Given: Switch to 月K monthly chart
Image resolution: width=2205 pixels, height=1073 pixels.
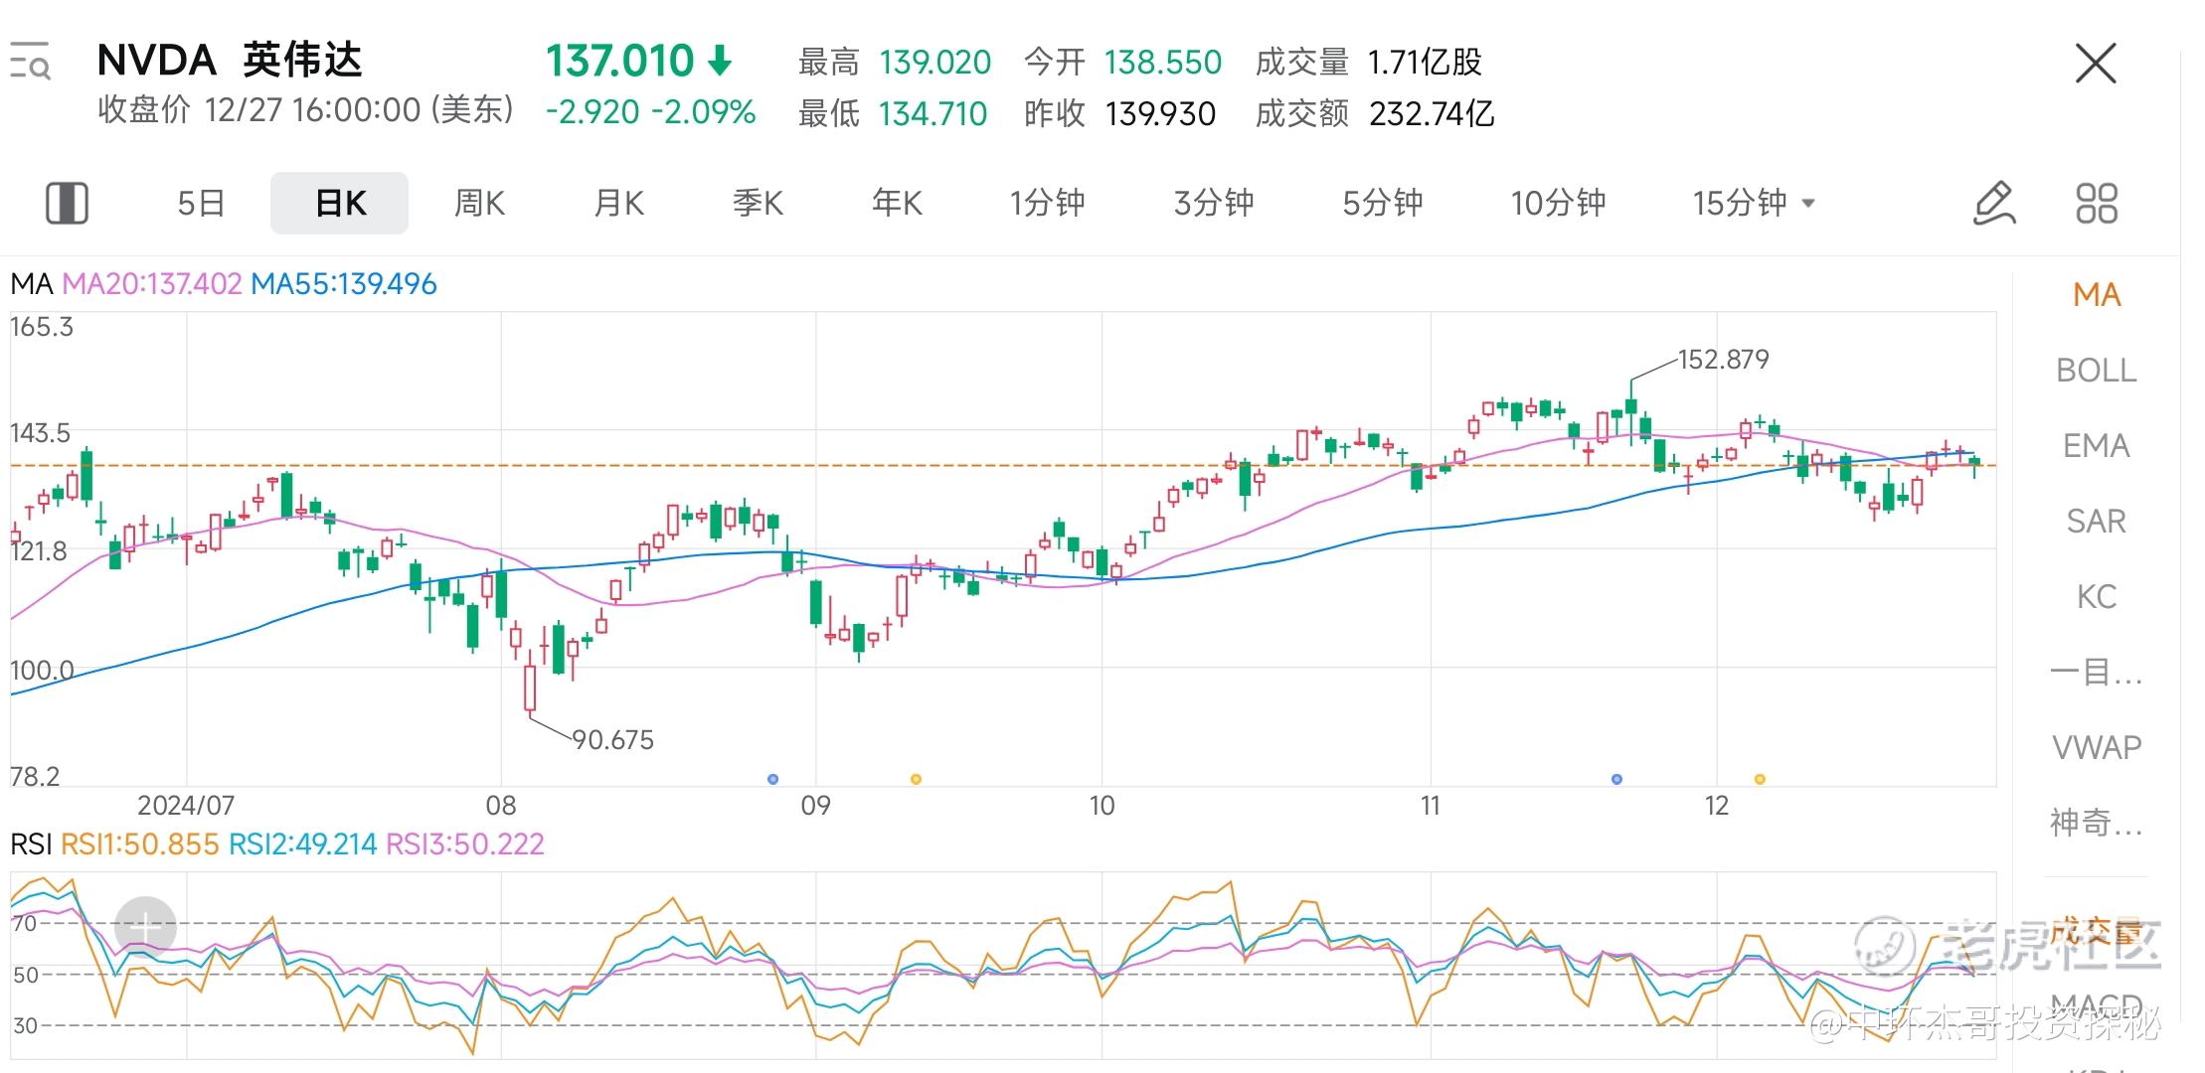Looking at the screenshot, I should pos(618,204).
